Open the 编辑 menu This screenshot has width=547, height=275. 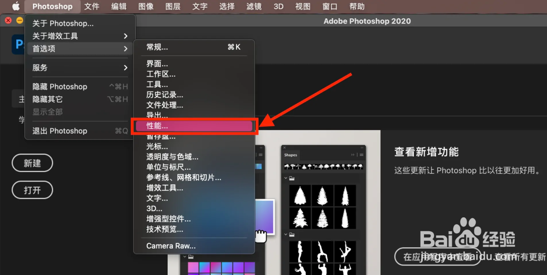click(x=119, y=6)
